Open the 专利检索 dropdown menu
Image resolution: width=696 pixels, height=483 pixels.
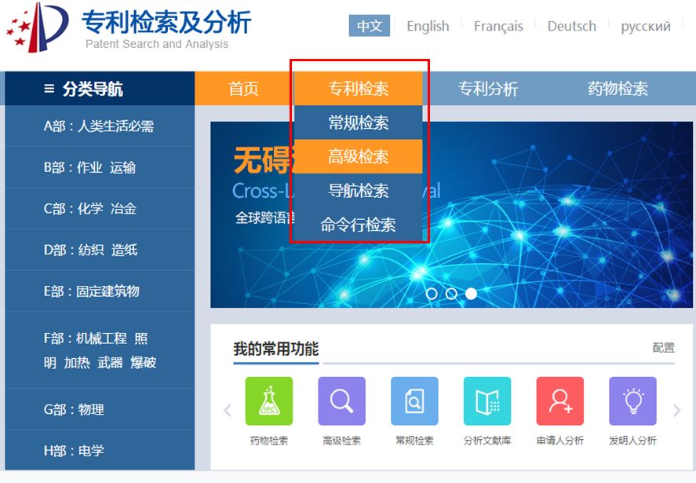[x=358, y=88]
